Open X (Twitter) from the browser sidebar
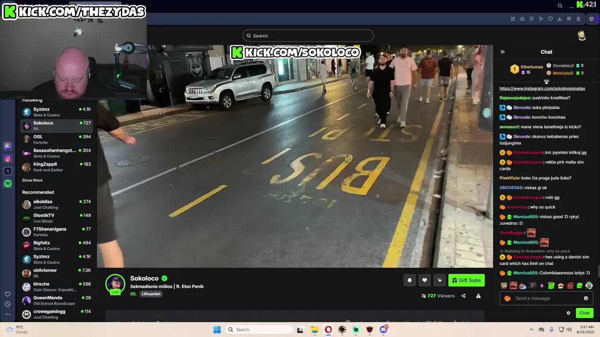 (7, 171)
